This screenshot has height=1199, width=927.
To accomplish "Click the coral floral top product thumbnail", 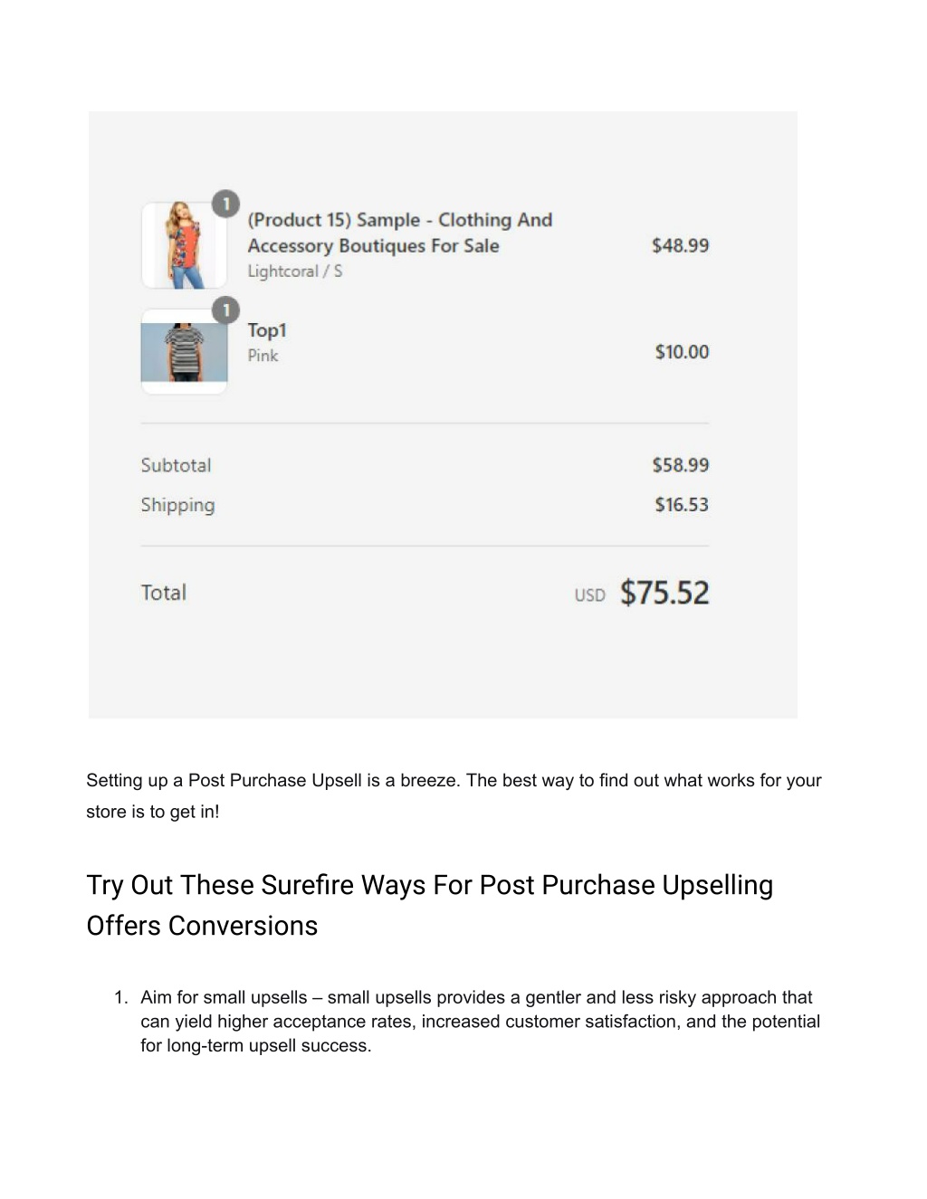I will (184, 245).
